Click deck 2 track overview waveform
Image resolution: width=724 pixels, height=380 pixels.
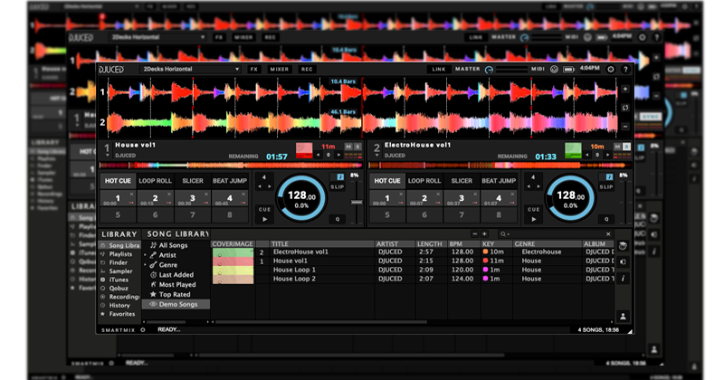(x=500, y=166)
